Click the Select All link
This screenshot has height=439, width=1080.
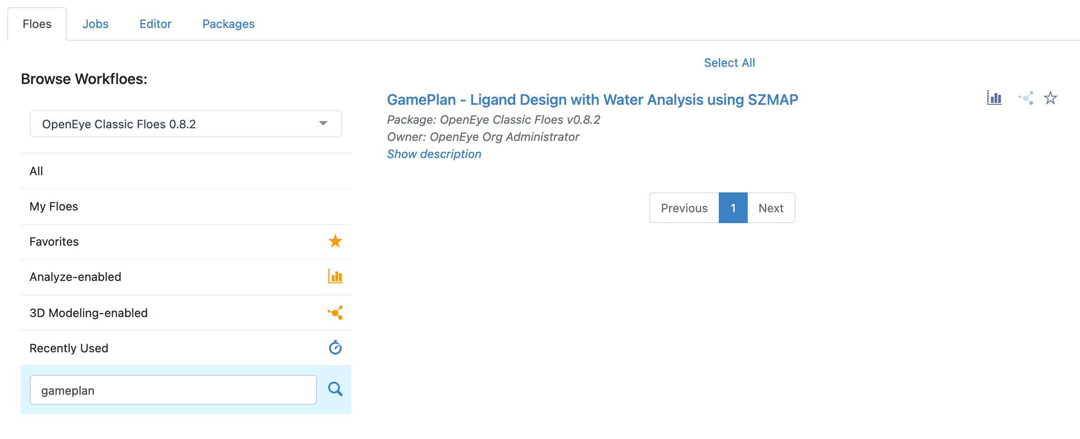729,63
